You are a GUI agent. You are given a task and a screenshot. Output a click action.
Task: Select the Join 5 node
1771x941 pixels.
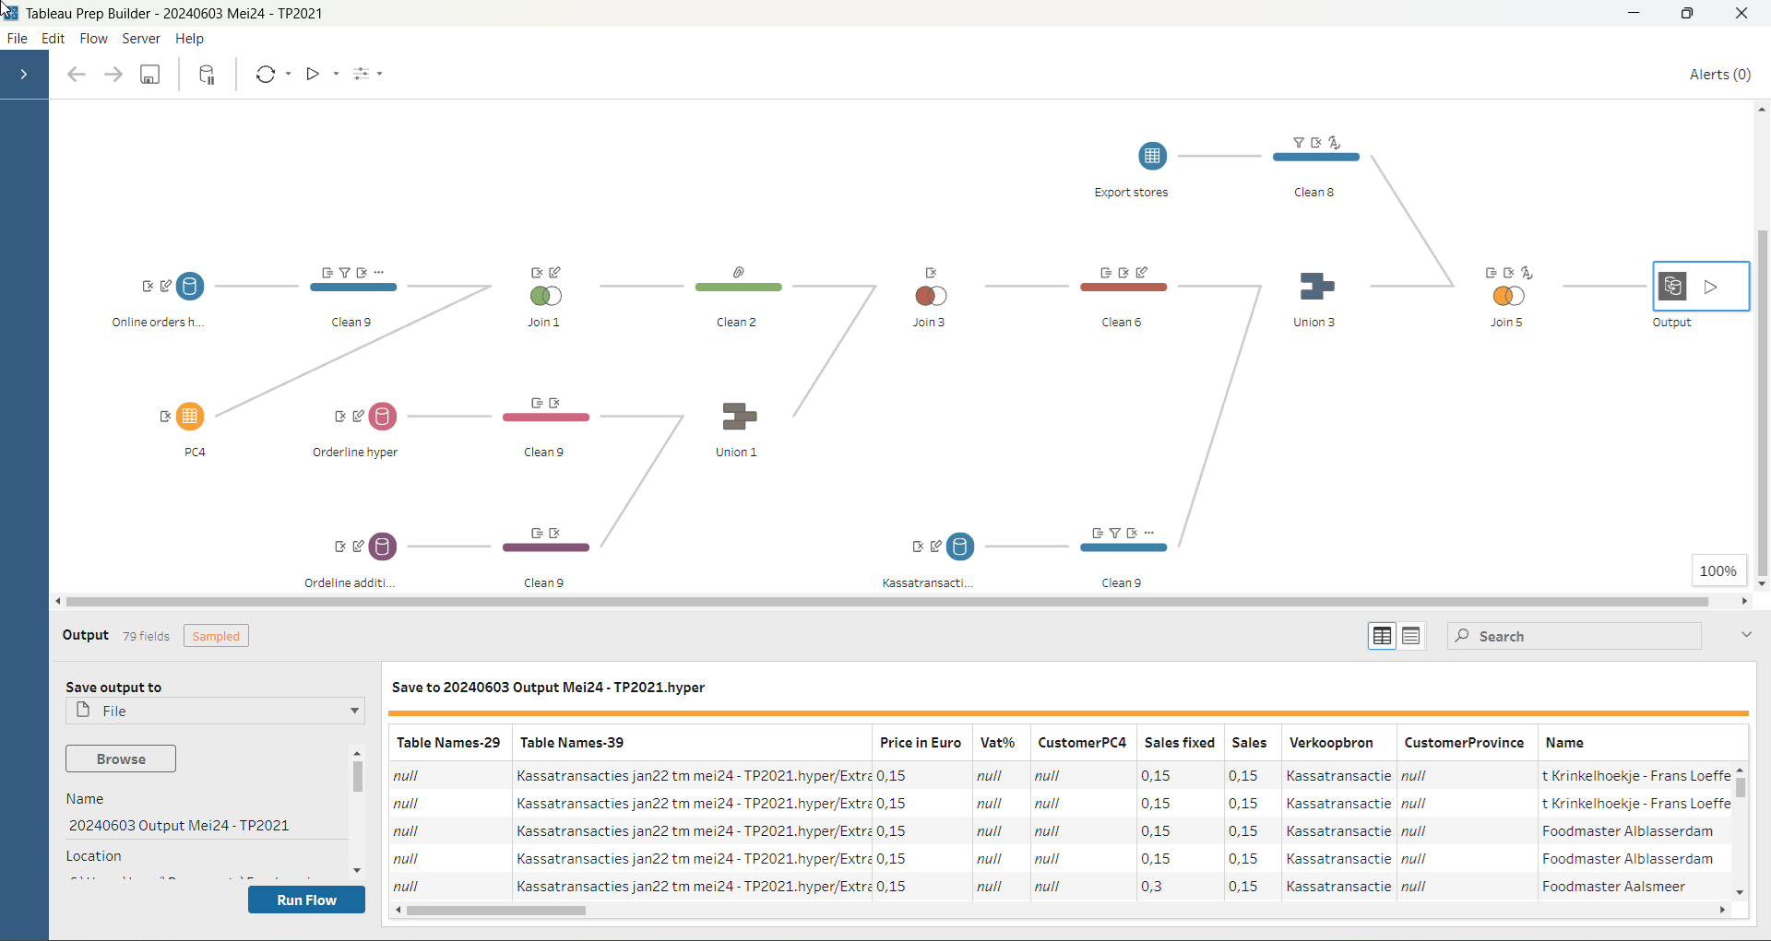coord(1509,296)
